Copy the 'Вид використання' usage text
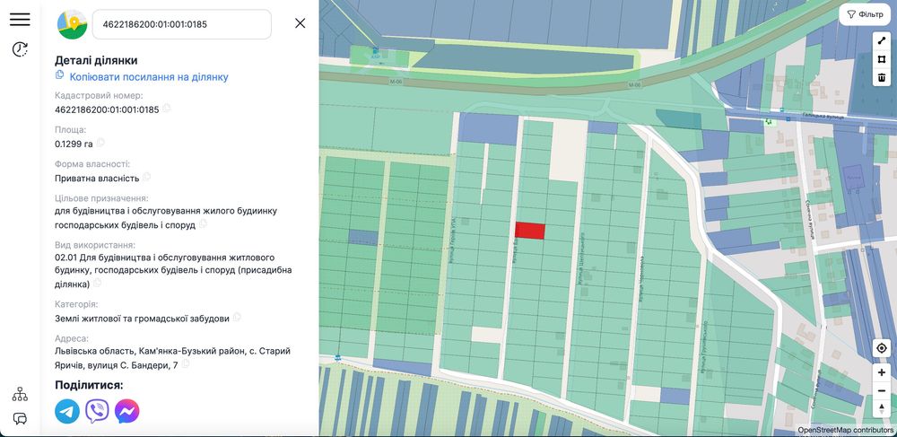897x437 pixels. tap(97, 283)
